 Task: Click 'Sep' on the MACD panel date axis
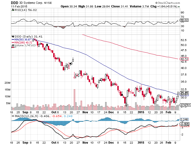25,143
